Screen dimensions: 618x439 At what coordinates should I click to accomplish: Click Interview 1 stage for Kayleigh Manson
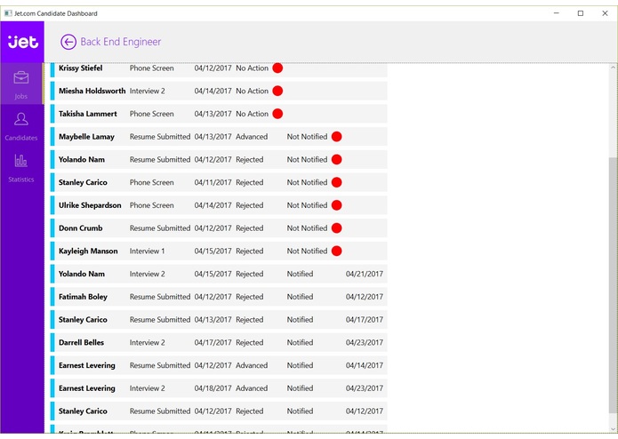click(x=147, y=251)
